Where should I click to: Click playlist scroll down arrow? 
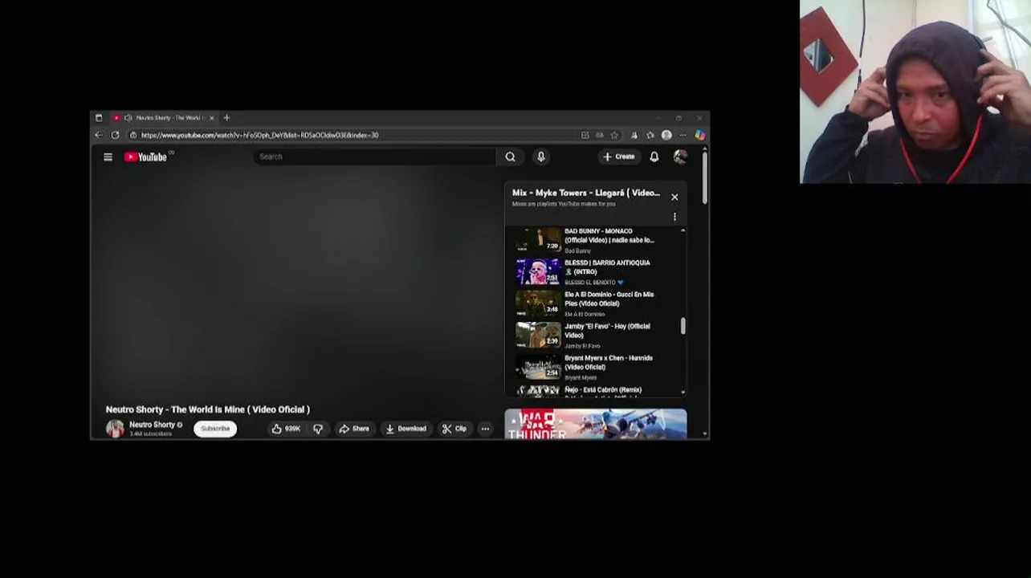(683, 393)
